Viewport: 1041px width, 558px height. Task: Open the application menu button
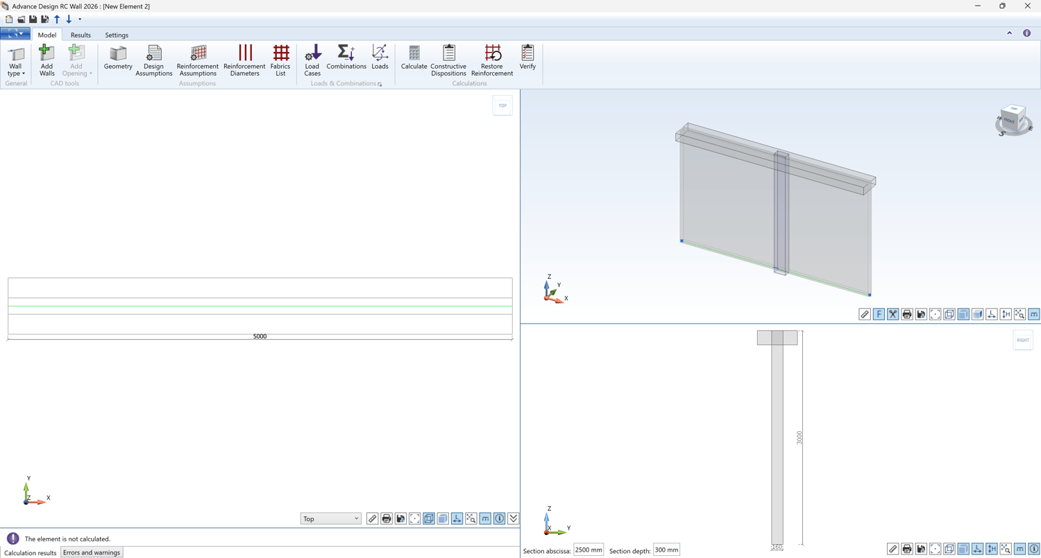click(x=15, y=34)
